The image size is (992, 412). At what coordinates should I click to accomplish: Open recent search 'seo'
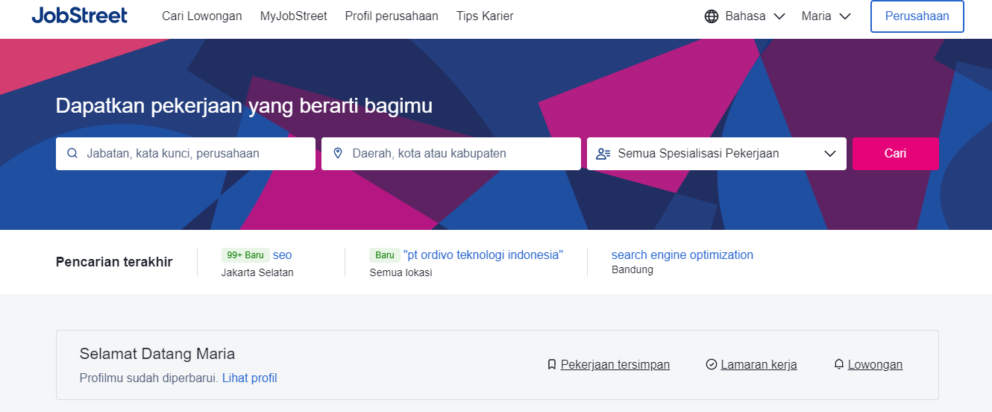coord(282,255)
